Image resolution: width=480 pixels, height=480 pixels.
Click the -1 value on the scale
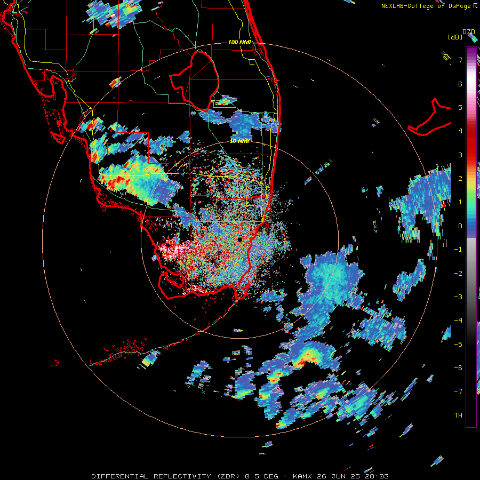pos(458,250)
